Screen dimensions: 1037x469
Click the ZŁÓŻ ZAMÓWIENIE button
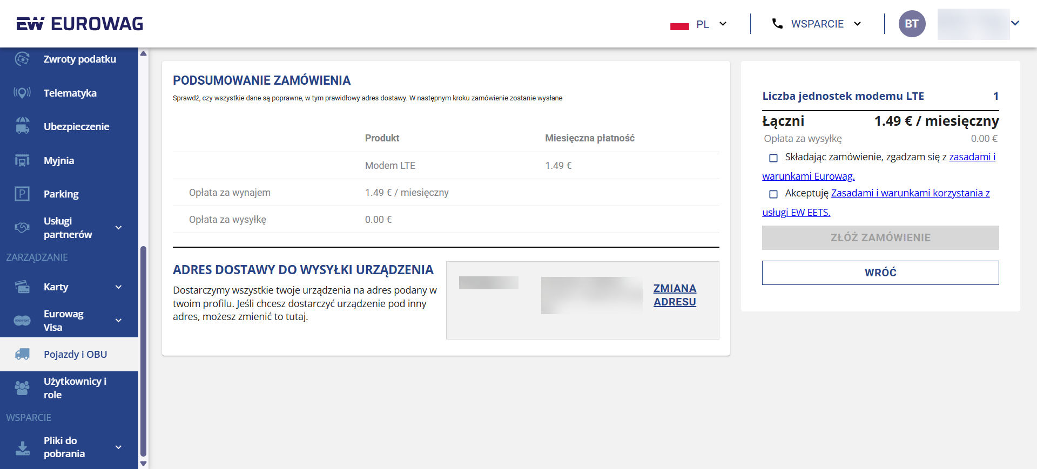click(x=880, y=237)
